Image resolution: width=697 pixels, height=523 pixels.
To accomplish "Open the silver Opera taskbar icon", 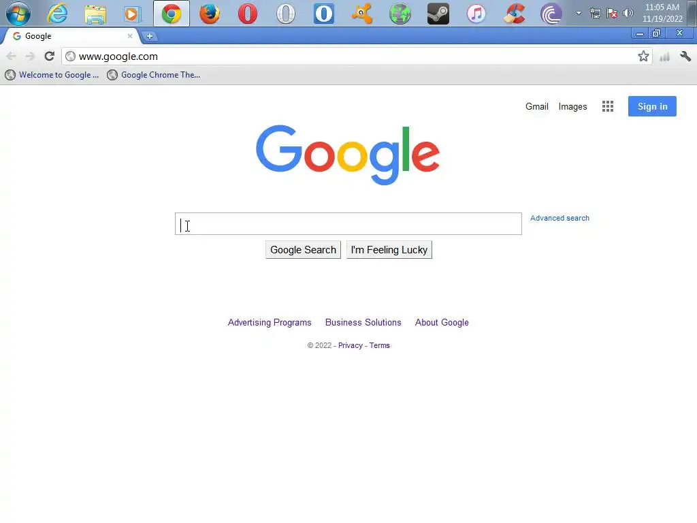I will (x=286, y=14).
